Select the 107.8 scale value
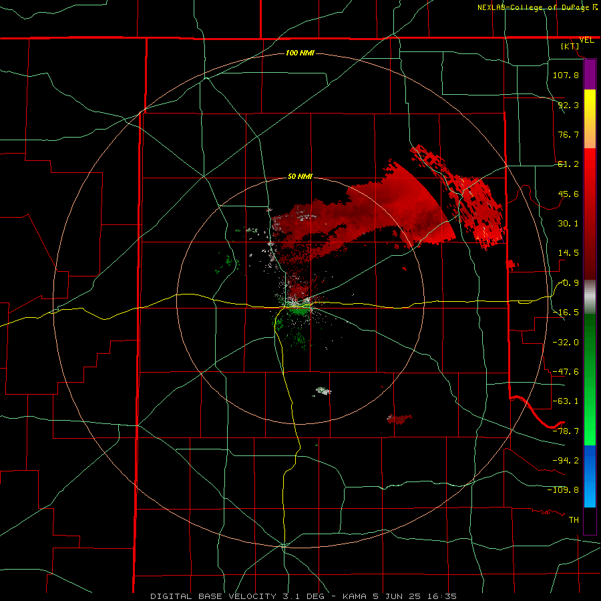Screen dimensions: 601x601 566,75
